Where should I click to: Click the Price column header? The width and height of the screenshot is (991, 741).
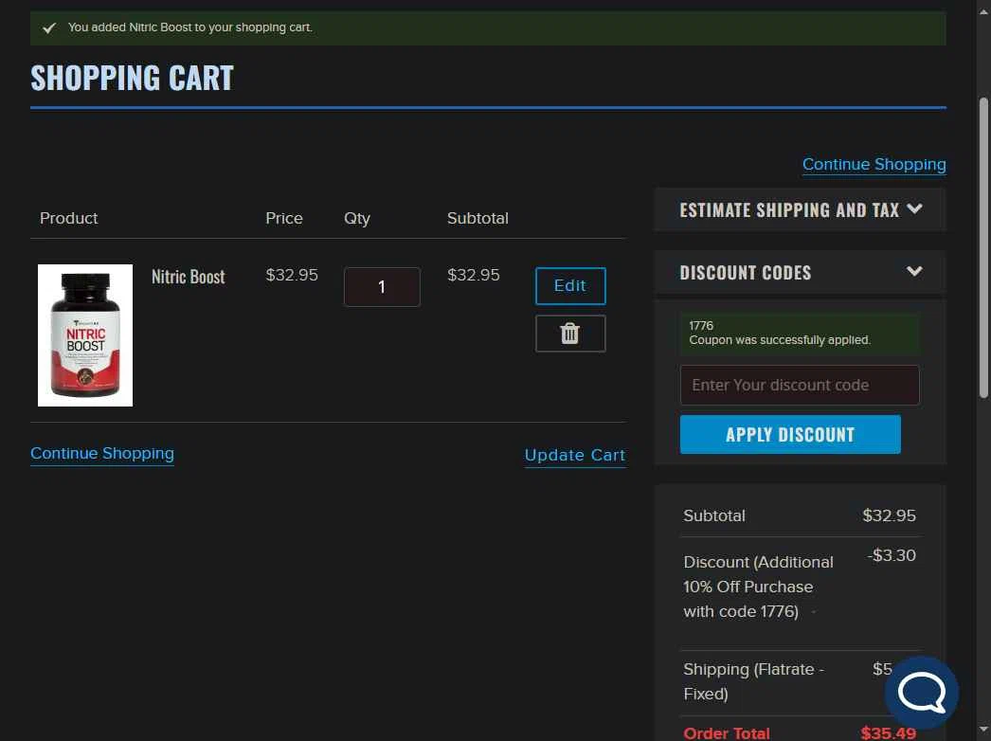click(x=284, y=218)
